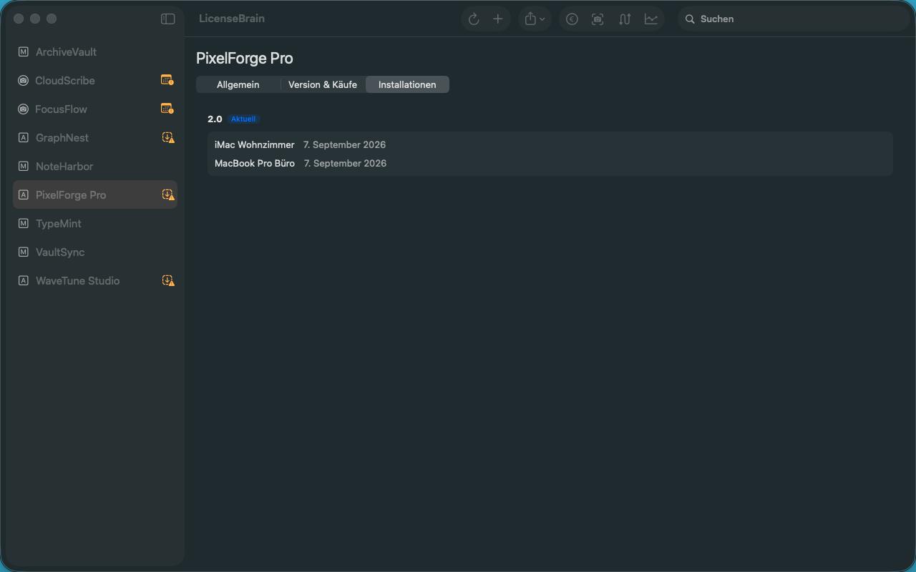
Task: Click the sort arrows toolbar icon
Action: click(625, 19)
